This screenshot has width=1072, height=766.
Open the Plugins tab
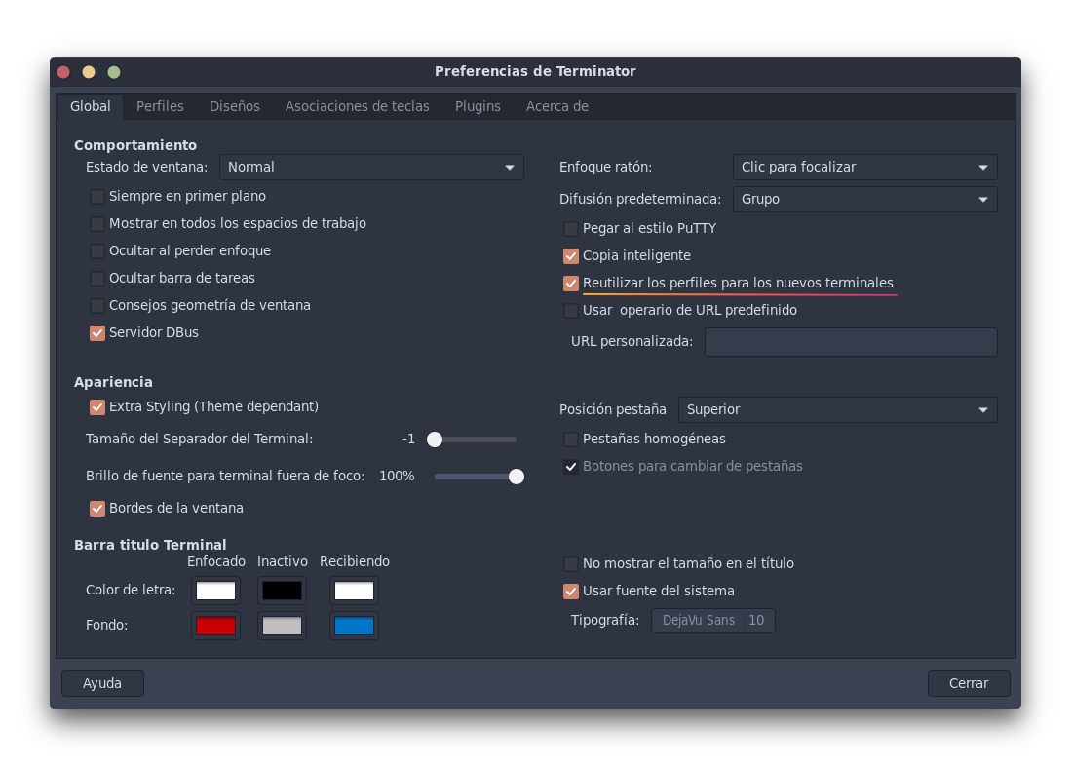click(478, 106)
